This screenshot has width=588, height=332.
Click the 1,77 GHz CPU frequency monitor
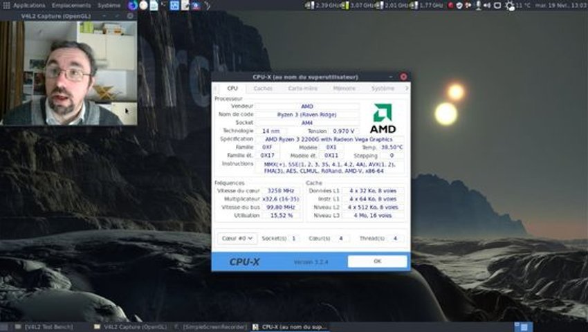pos(426,6)
